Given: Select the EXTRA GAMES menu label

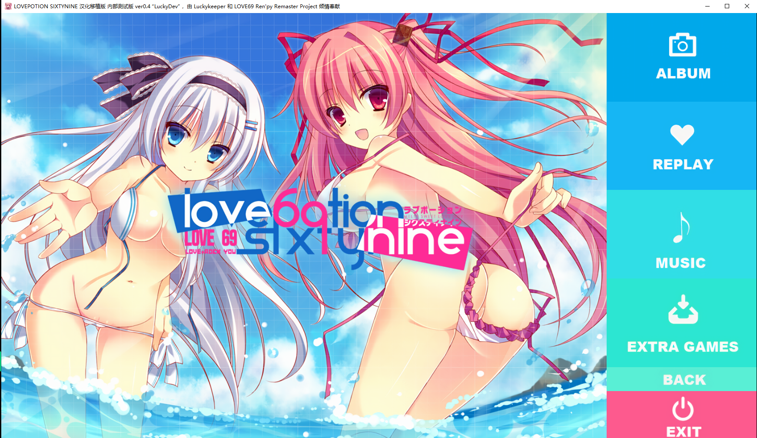Looking at the screenshot, I should pos(683,347).
